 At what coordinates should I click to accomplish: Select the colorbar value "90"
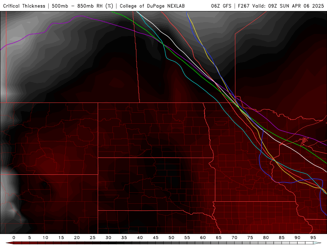[x=298, y=238]
